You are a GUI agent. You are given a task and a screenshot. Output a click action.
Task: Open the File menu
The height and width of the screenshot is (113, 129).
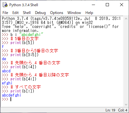[x=5, y=13]
